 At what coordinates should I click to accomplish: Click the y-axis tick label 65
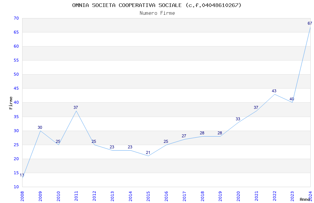click(x=16, y=32)
